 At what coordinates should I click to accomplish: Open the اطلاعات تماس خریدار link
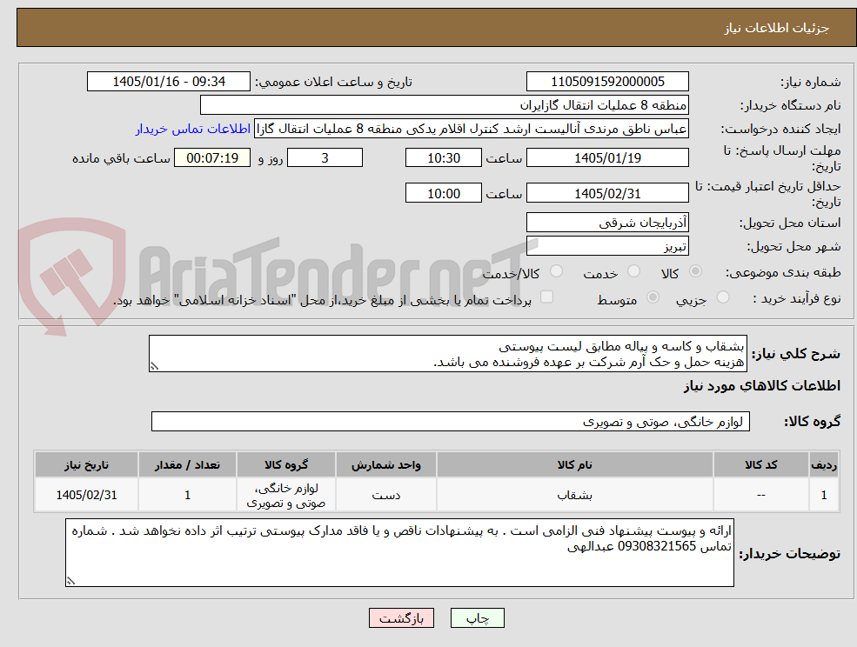193,129
